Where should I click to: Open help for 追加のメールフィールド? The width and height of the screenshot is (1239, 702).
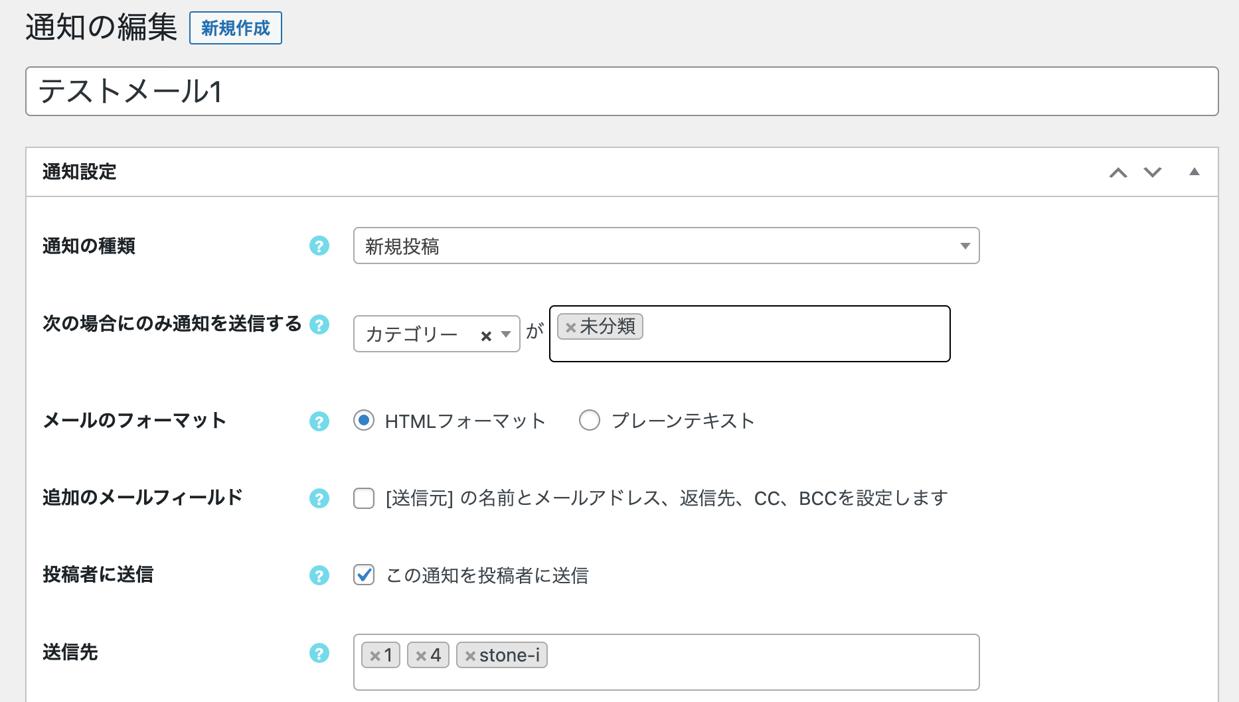click(319, 498)
